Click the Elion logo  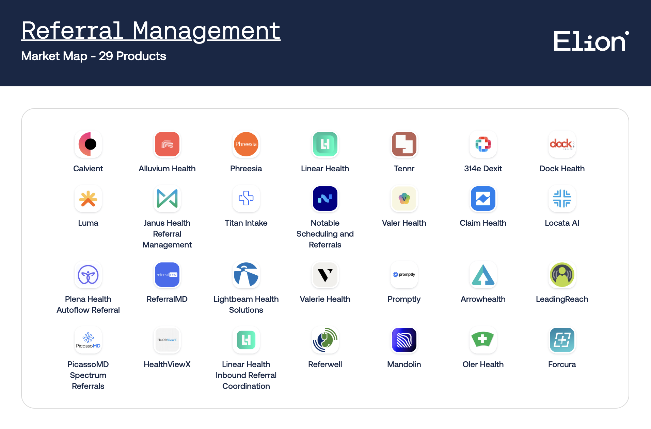pos(591,41)
